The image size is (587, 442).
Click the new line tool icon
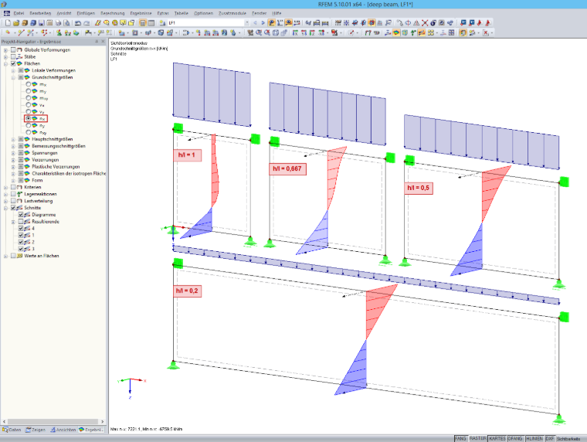pos(21,33)
